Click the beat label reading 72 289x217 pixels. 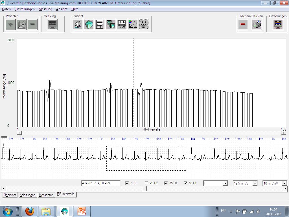(216, 139)
